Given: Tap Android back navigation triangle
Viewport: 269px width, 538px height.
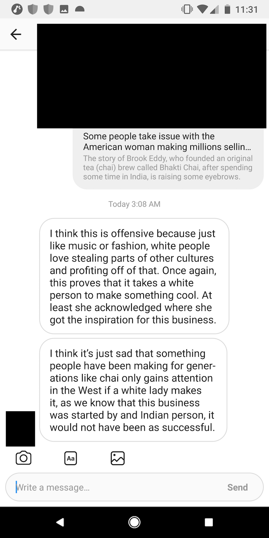Looking at the screenshot, I should (60, 522).
